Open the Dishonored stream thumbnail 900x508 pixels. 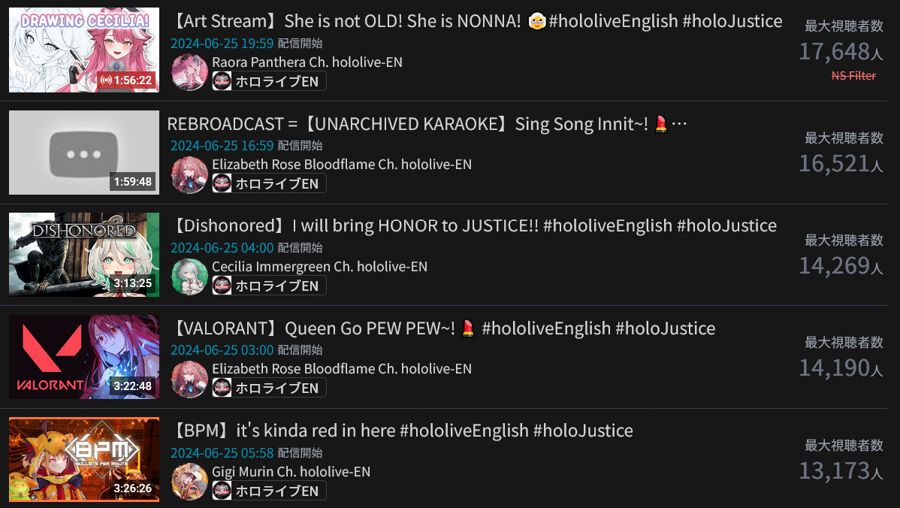[x=84, y=255]
